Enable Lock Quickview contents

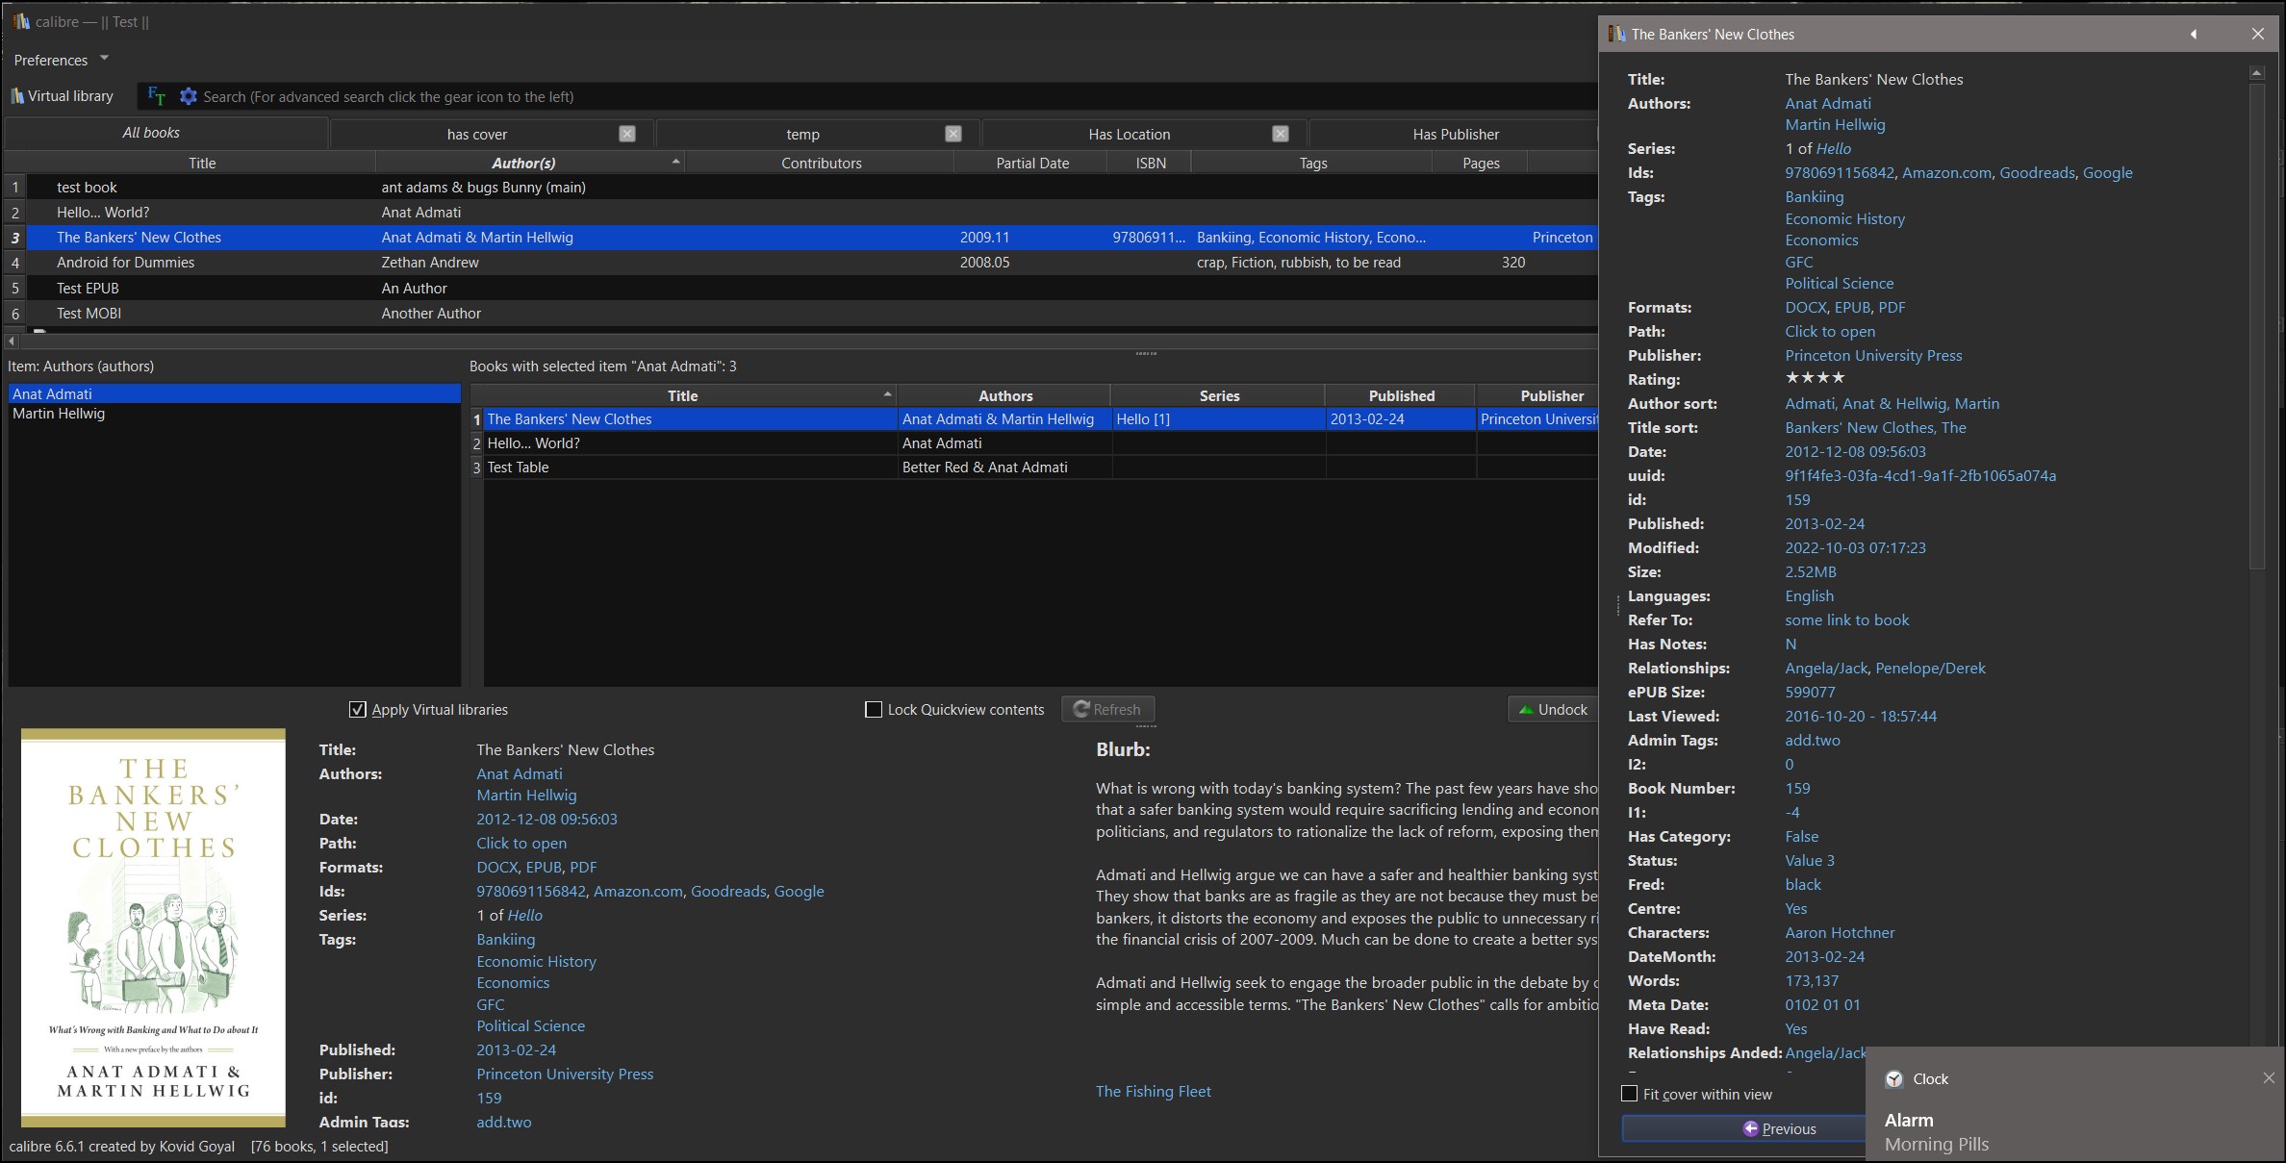tap(874, 710)
